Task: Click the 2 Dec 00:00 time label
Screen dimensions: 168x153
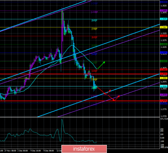Action: [23, 151]
